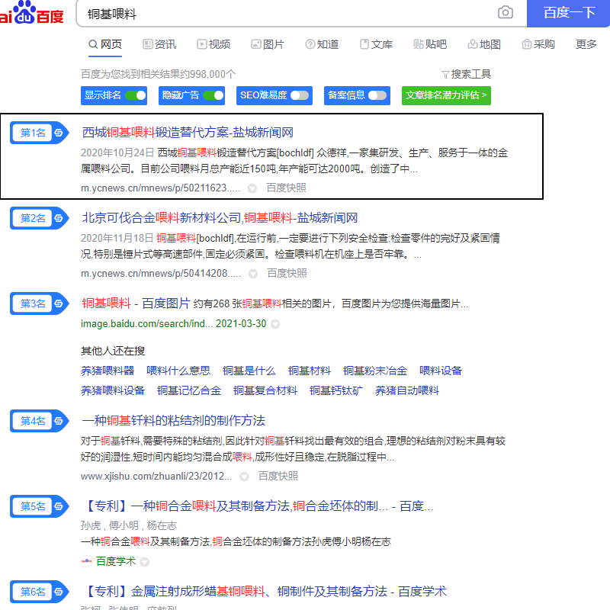The height and width of the screenshot is (610, 610).
Task: Open camera image search icon
Action: pos(505,12)
